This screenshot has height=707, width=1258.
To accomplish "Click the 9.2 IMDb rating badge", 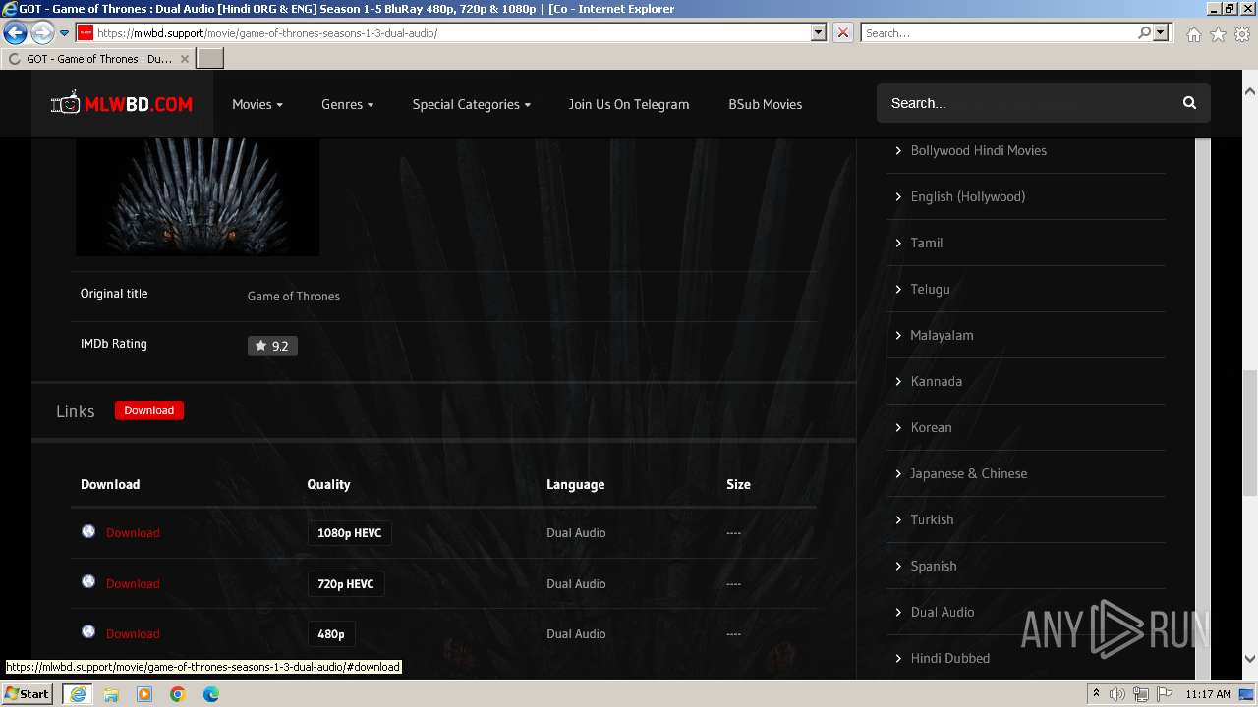I will [272, 346].
